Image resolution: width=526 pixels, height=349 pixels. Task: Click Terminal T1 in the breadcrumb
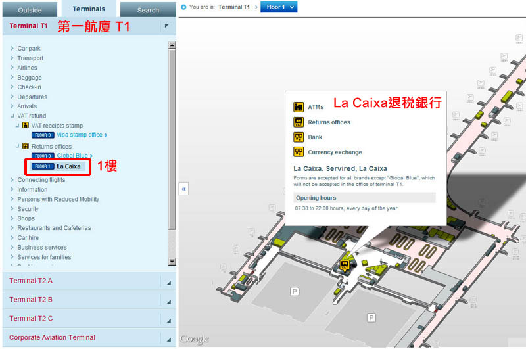tap(234, 7)
